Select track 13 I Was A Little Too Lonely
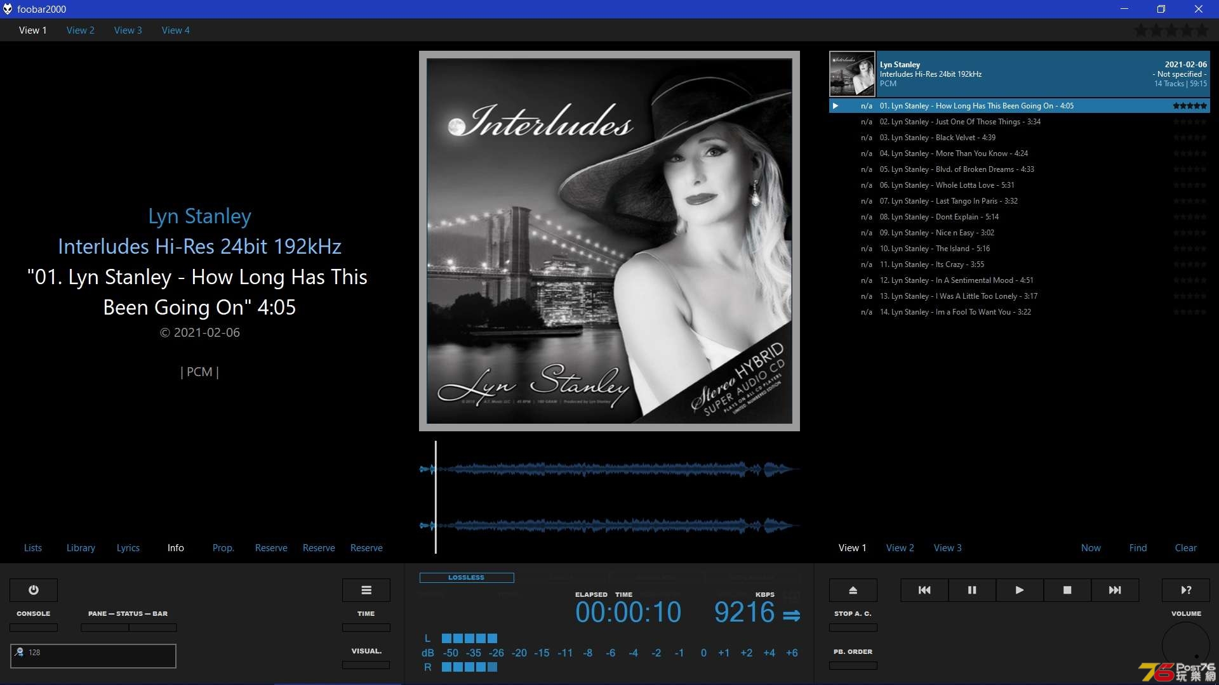1219x685 pixels. [1020, 296]
